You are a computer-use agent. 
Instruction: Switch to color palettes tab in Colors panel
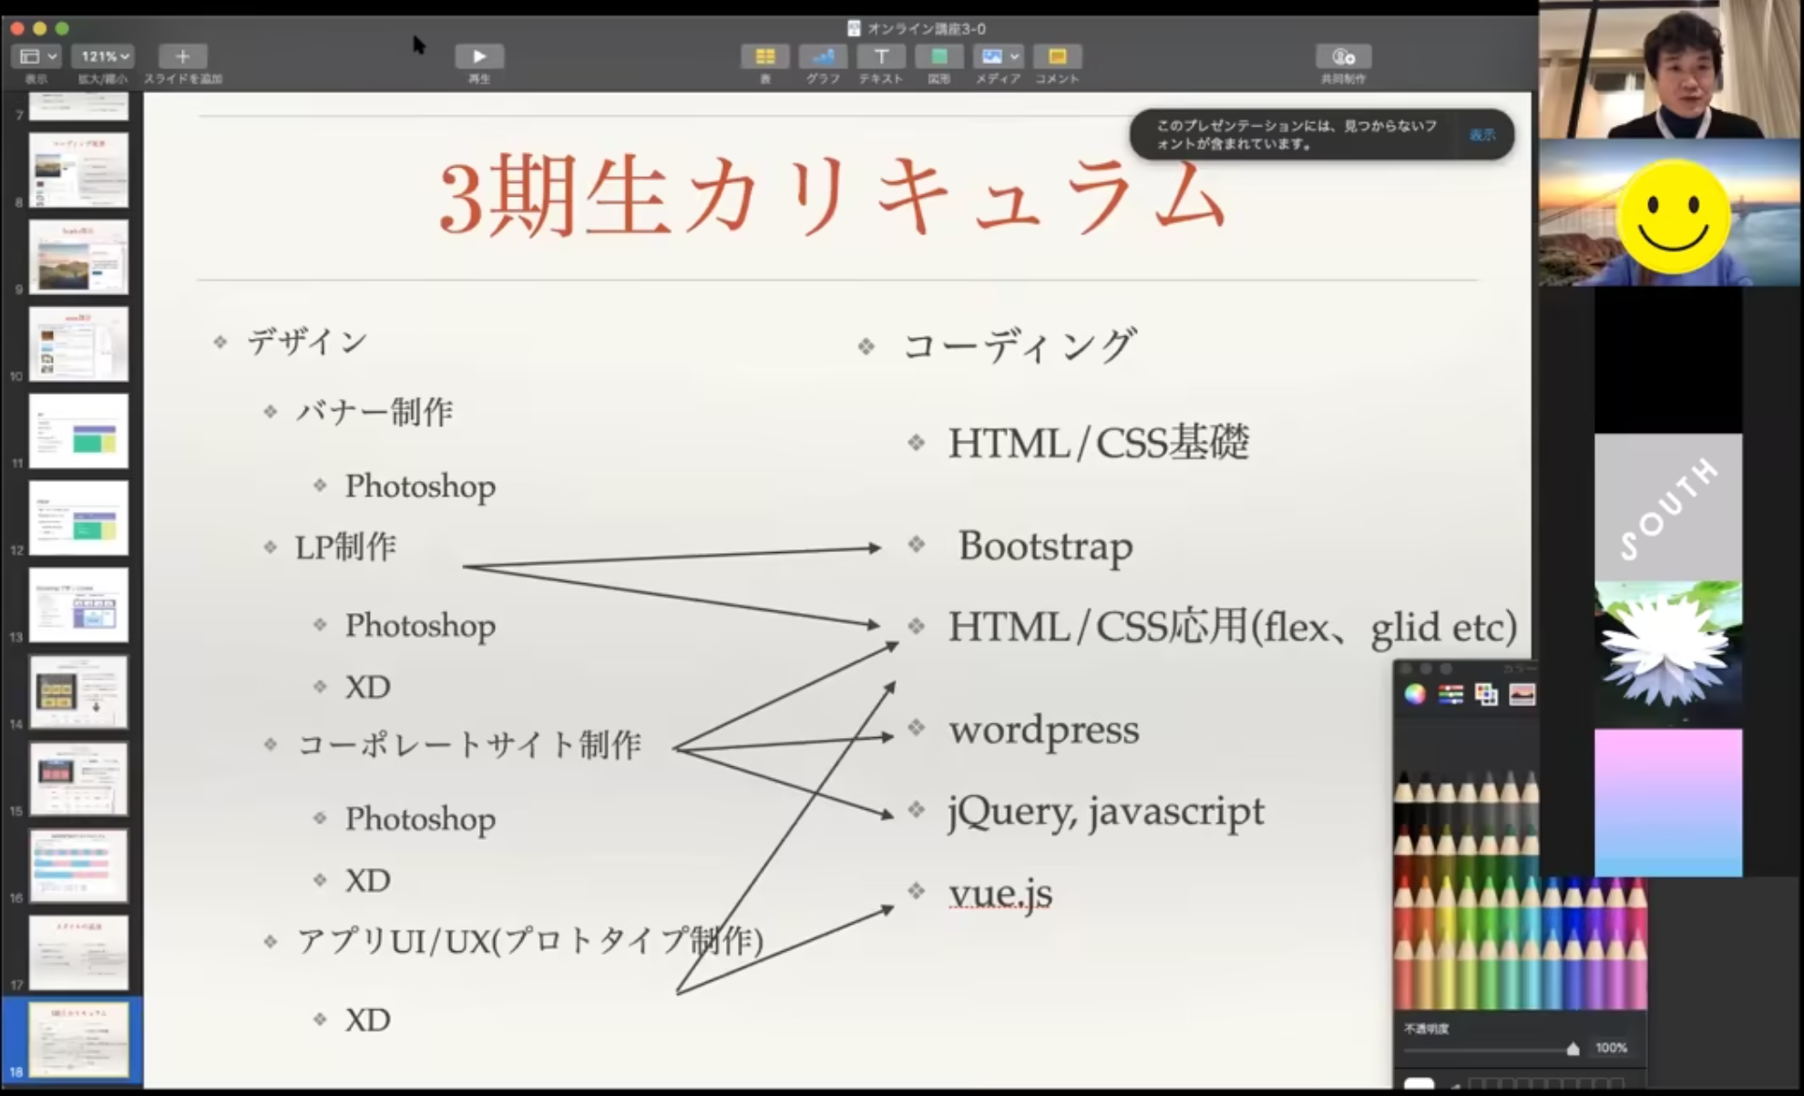(x=1486, y=694)
